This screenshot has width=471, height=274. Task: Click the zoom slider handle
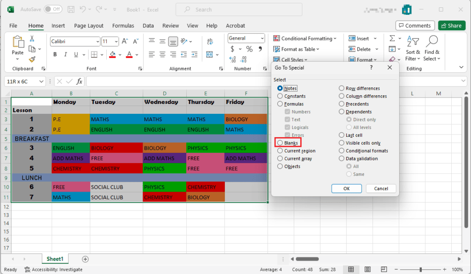420,269
